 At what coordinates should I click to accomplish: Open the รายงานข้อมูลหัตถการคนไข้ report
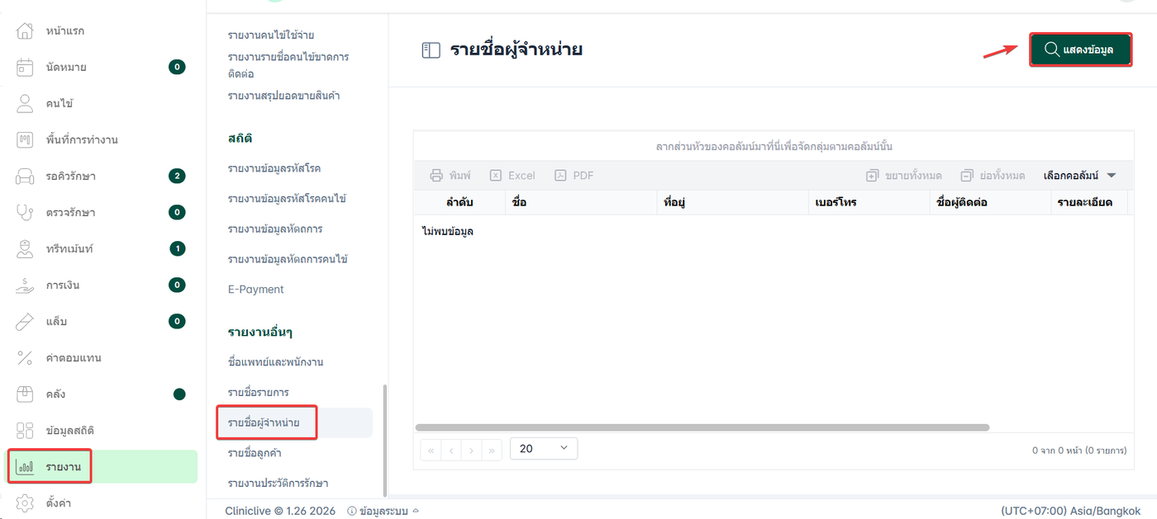pos(288,259)
